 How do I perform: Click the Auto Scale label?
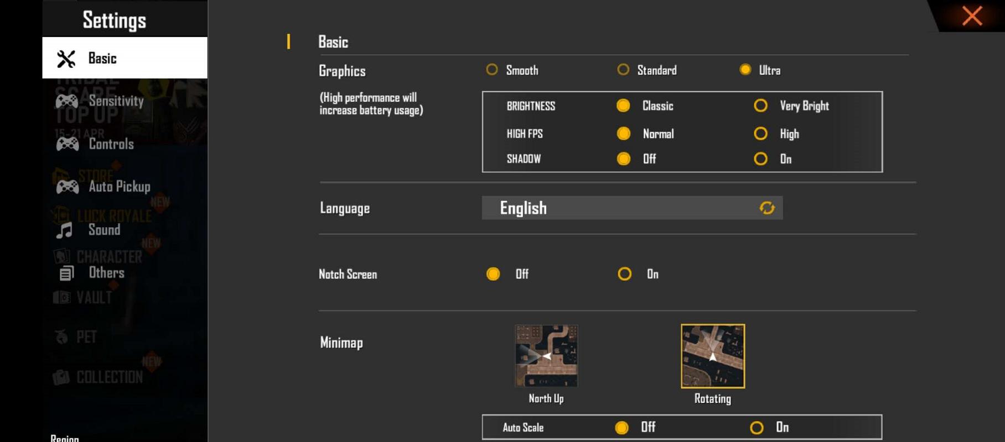523,428
